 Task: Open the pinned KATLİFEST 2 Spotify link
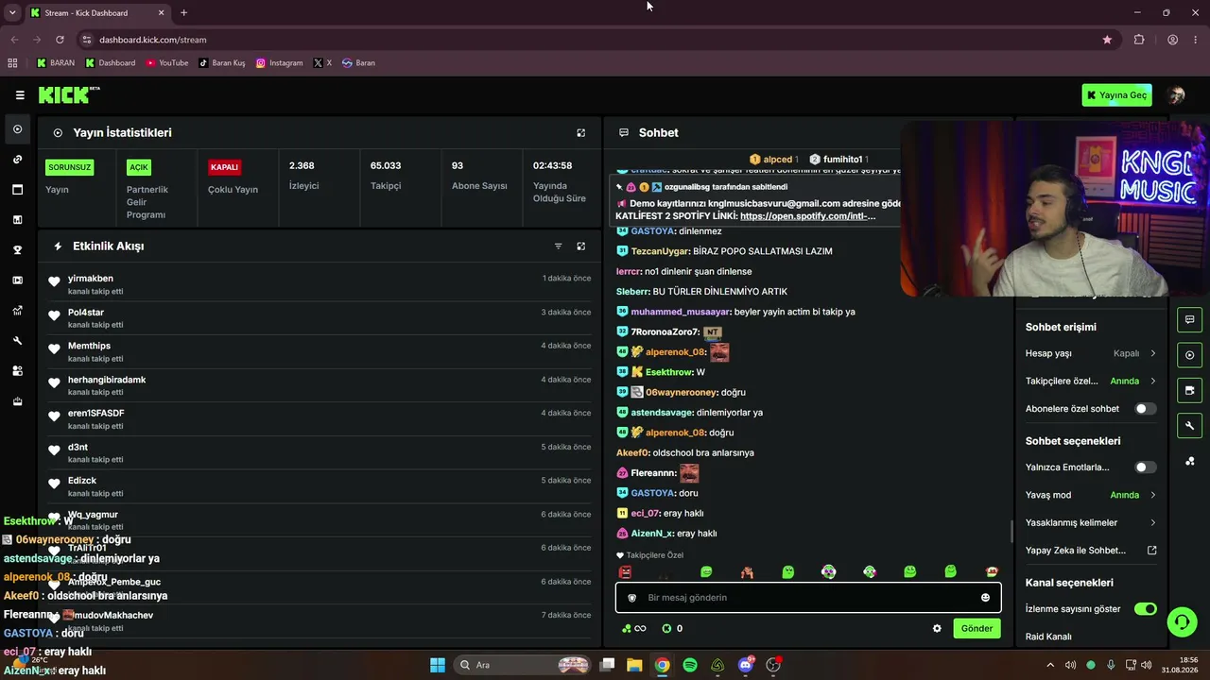tap(807, 216)
